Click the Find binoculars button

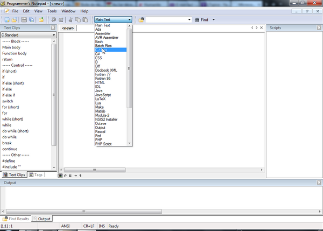tap(202, 20)
